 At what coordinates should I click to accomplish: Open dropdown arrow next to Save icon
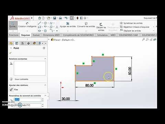(x=57, y=18)
